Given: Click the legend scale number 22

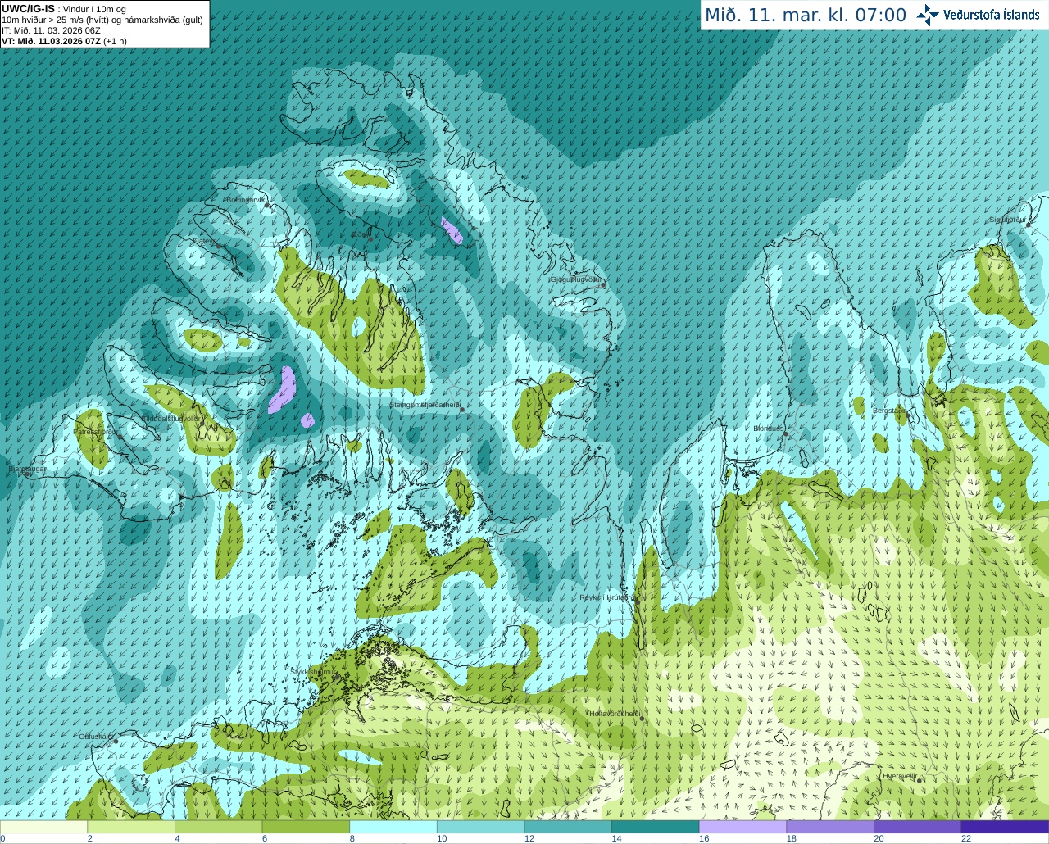Looking at the screenshot, I should (966, 838).
